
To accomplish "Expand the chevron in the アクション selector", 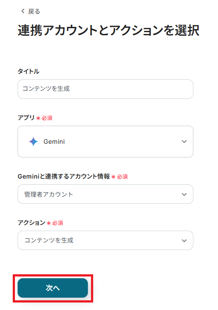I will [184, 241].
